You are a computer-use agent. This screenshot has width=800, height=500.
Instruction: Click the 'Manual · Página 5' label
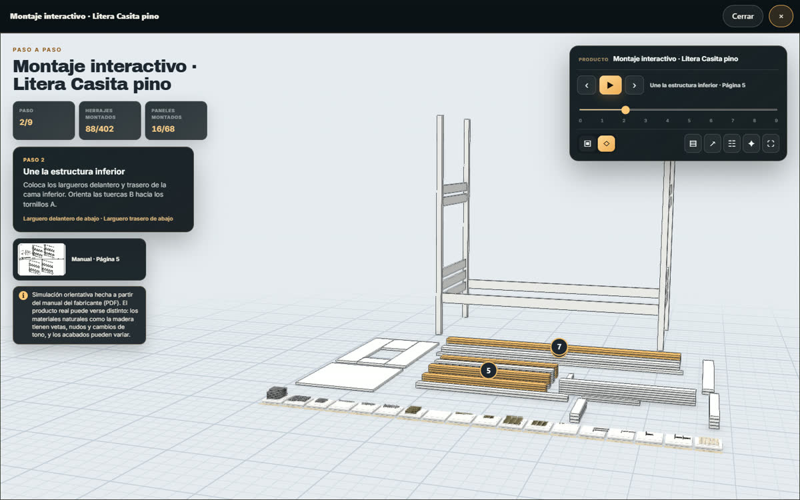coord(95,259)
